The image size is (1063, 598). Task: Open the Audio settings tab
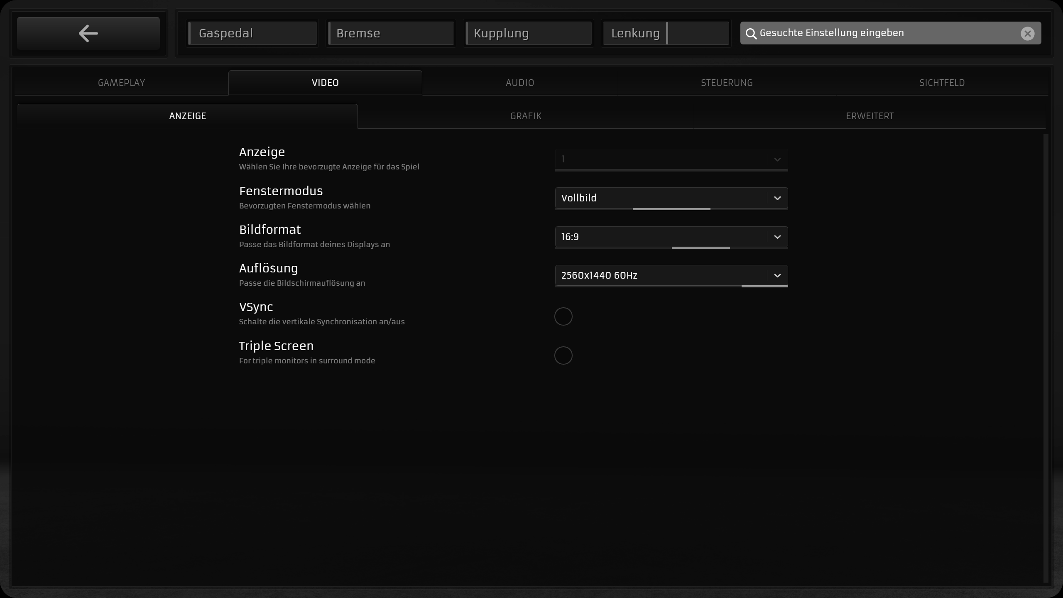pyautogui.click(x=519, y=83)
